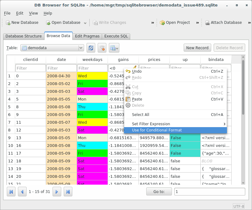Jump to first page of records

click(x=11, y=192)
